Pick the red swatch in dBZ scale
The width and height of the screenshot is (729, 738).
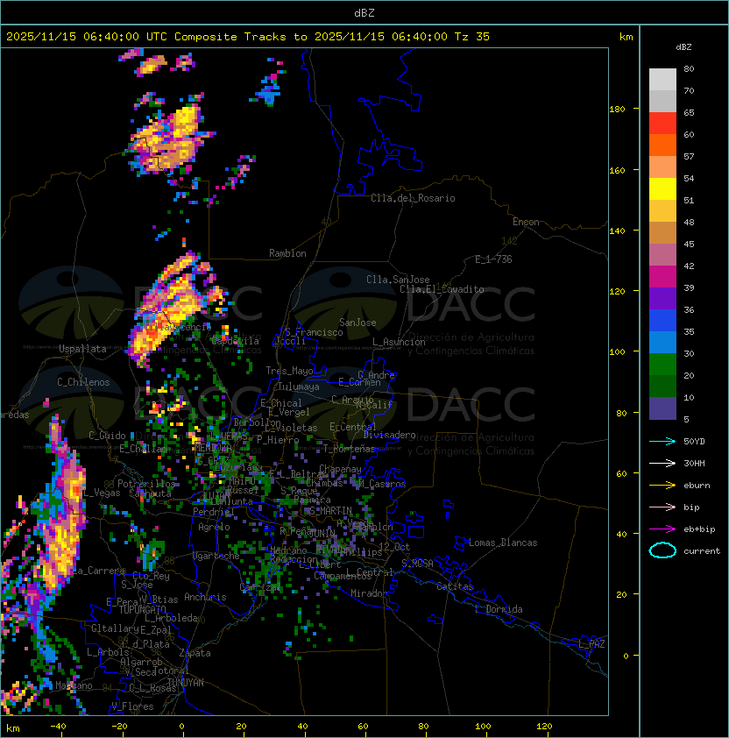click(x=662, y=124)
